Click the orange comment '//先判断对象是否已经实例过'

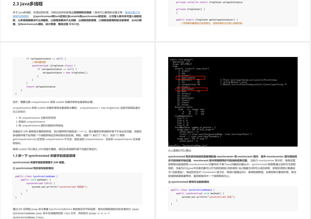coord(211,23)
